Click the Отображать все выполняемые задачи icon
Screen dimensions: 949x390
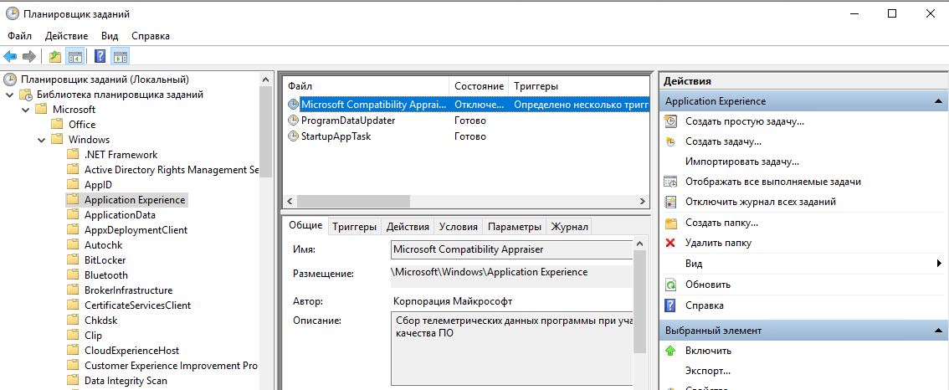(670, 182)
